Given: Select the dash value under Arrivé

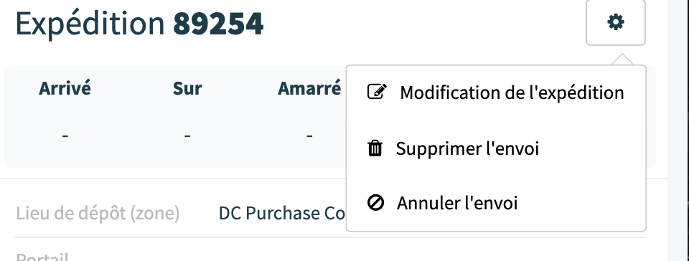Looking at the screenshot, I should point(65,136).
